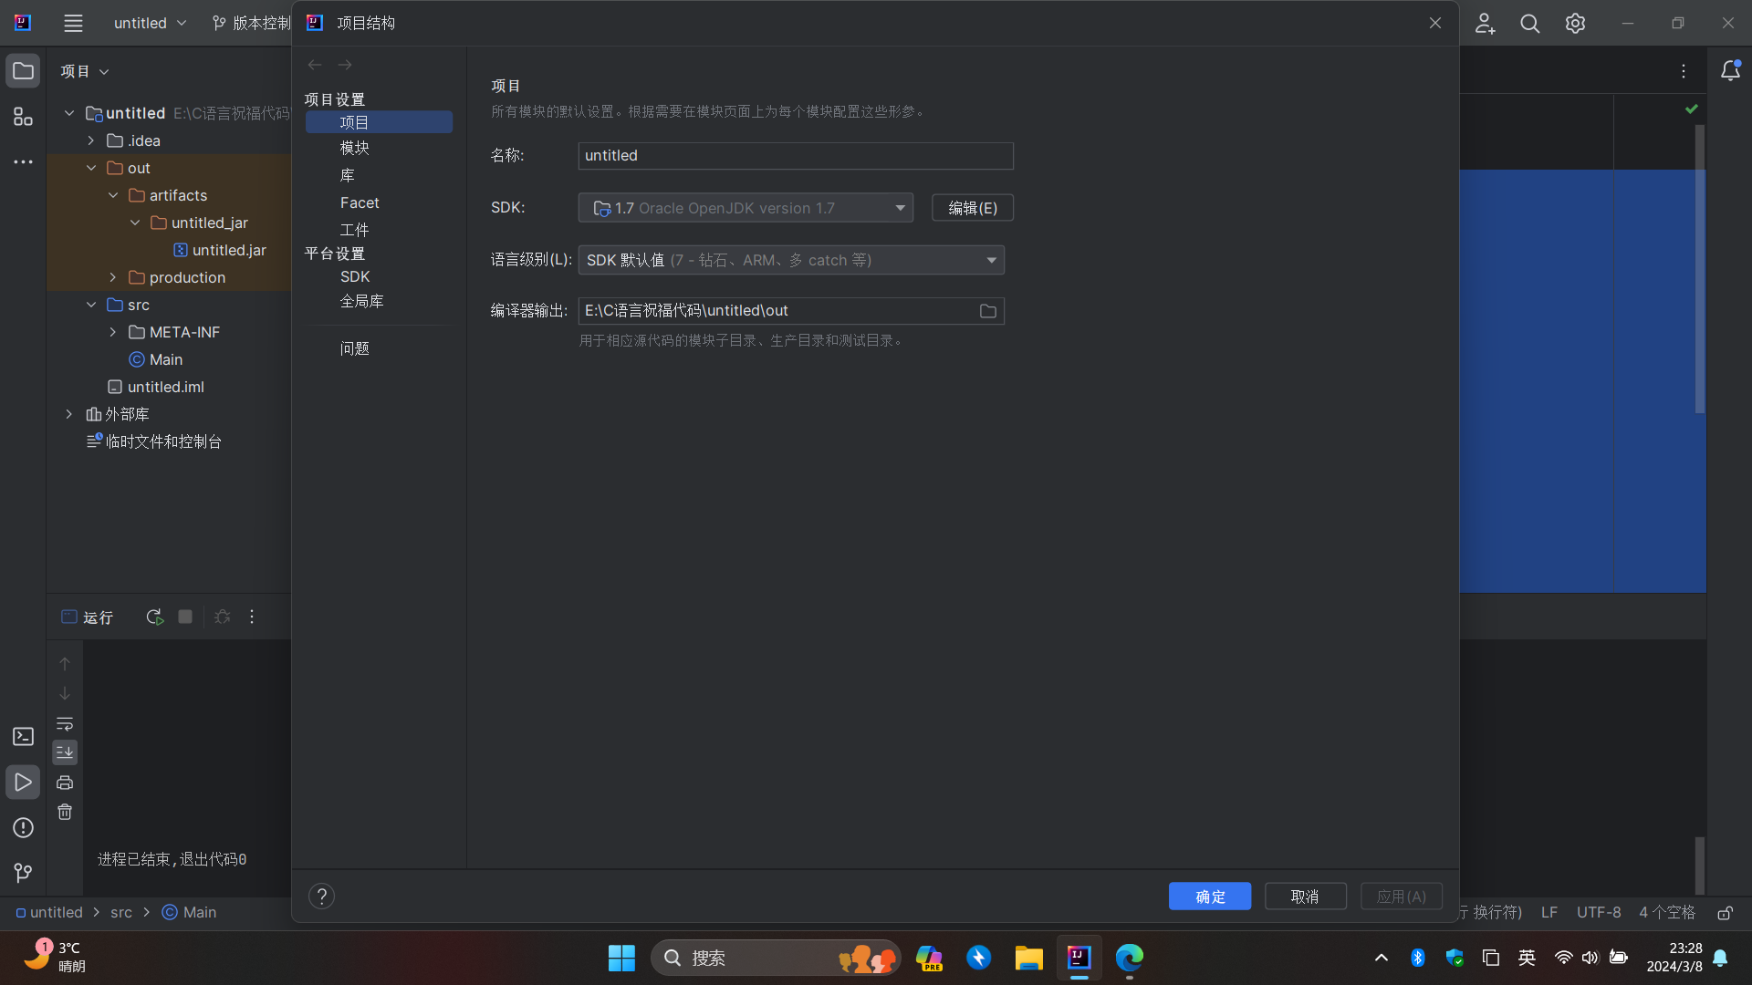
Task: Select the 模块 tab in project settings
Action: [354, 148]
